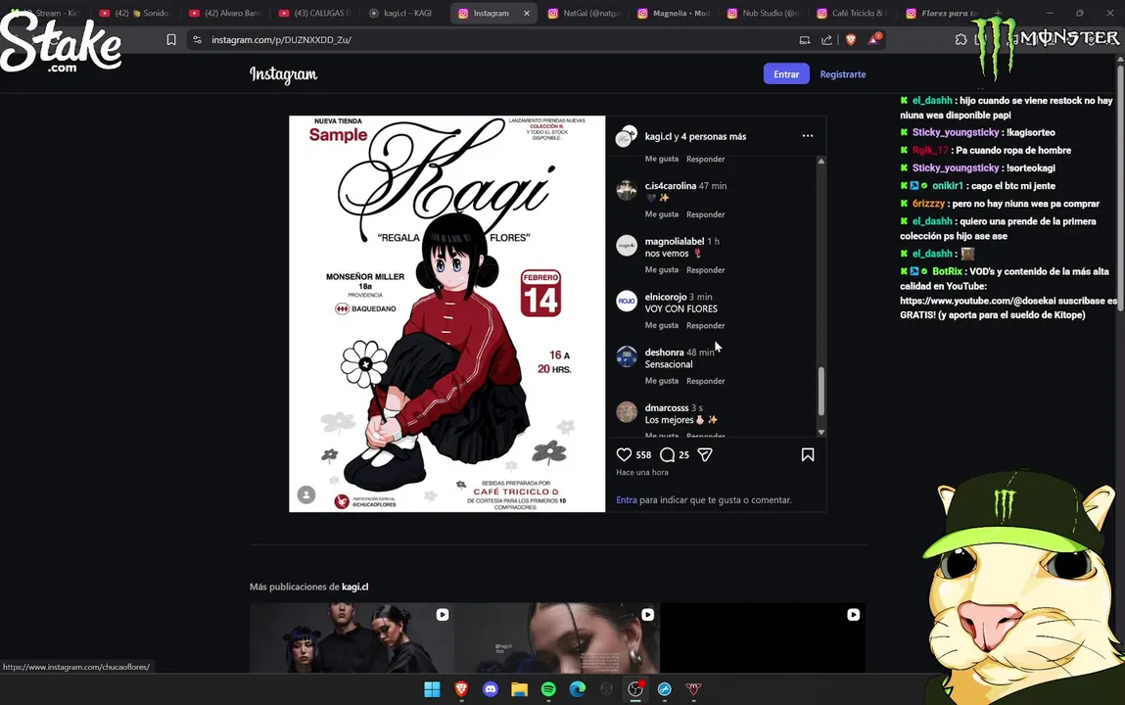Viewport: 1125px width, 705px height.
Task: Click the comments scrollbar thumb
Action: point(821,391)
